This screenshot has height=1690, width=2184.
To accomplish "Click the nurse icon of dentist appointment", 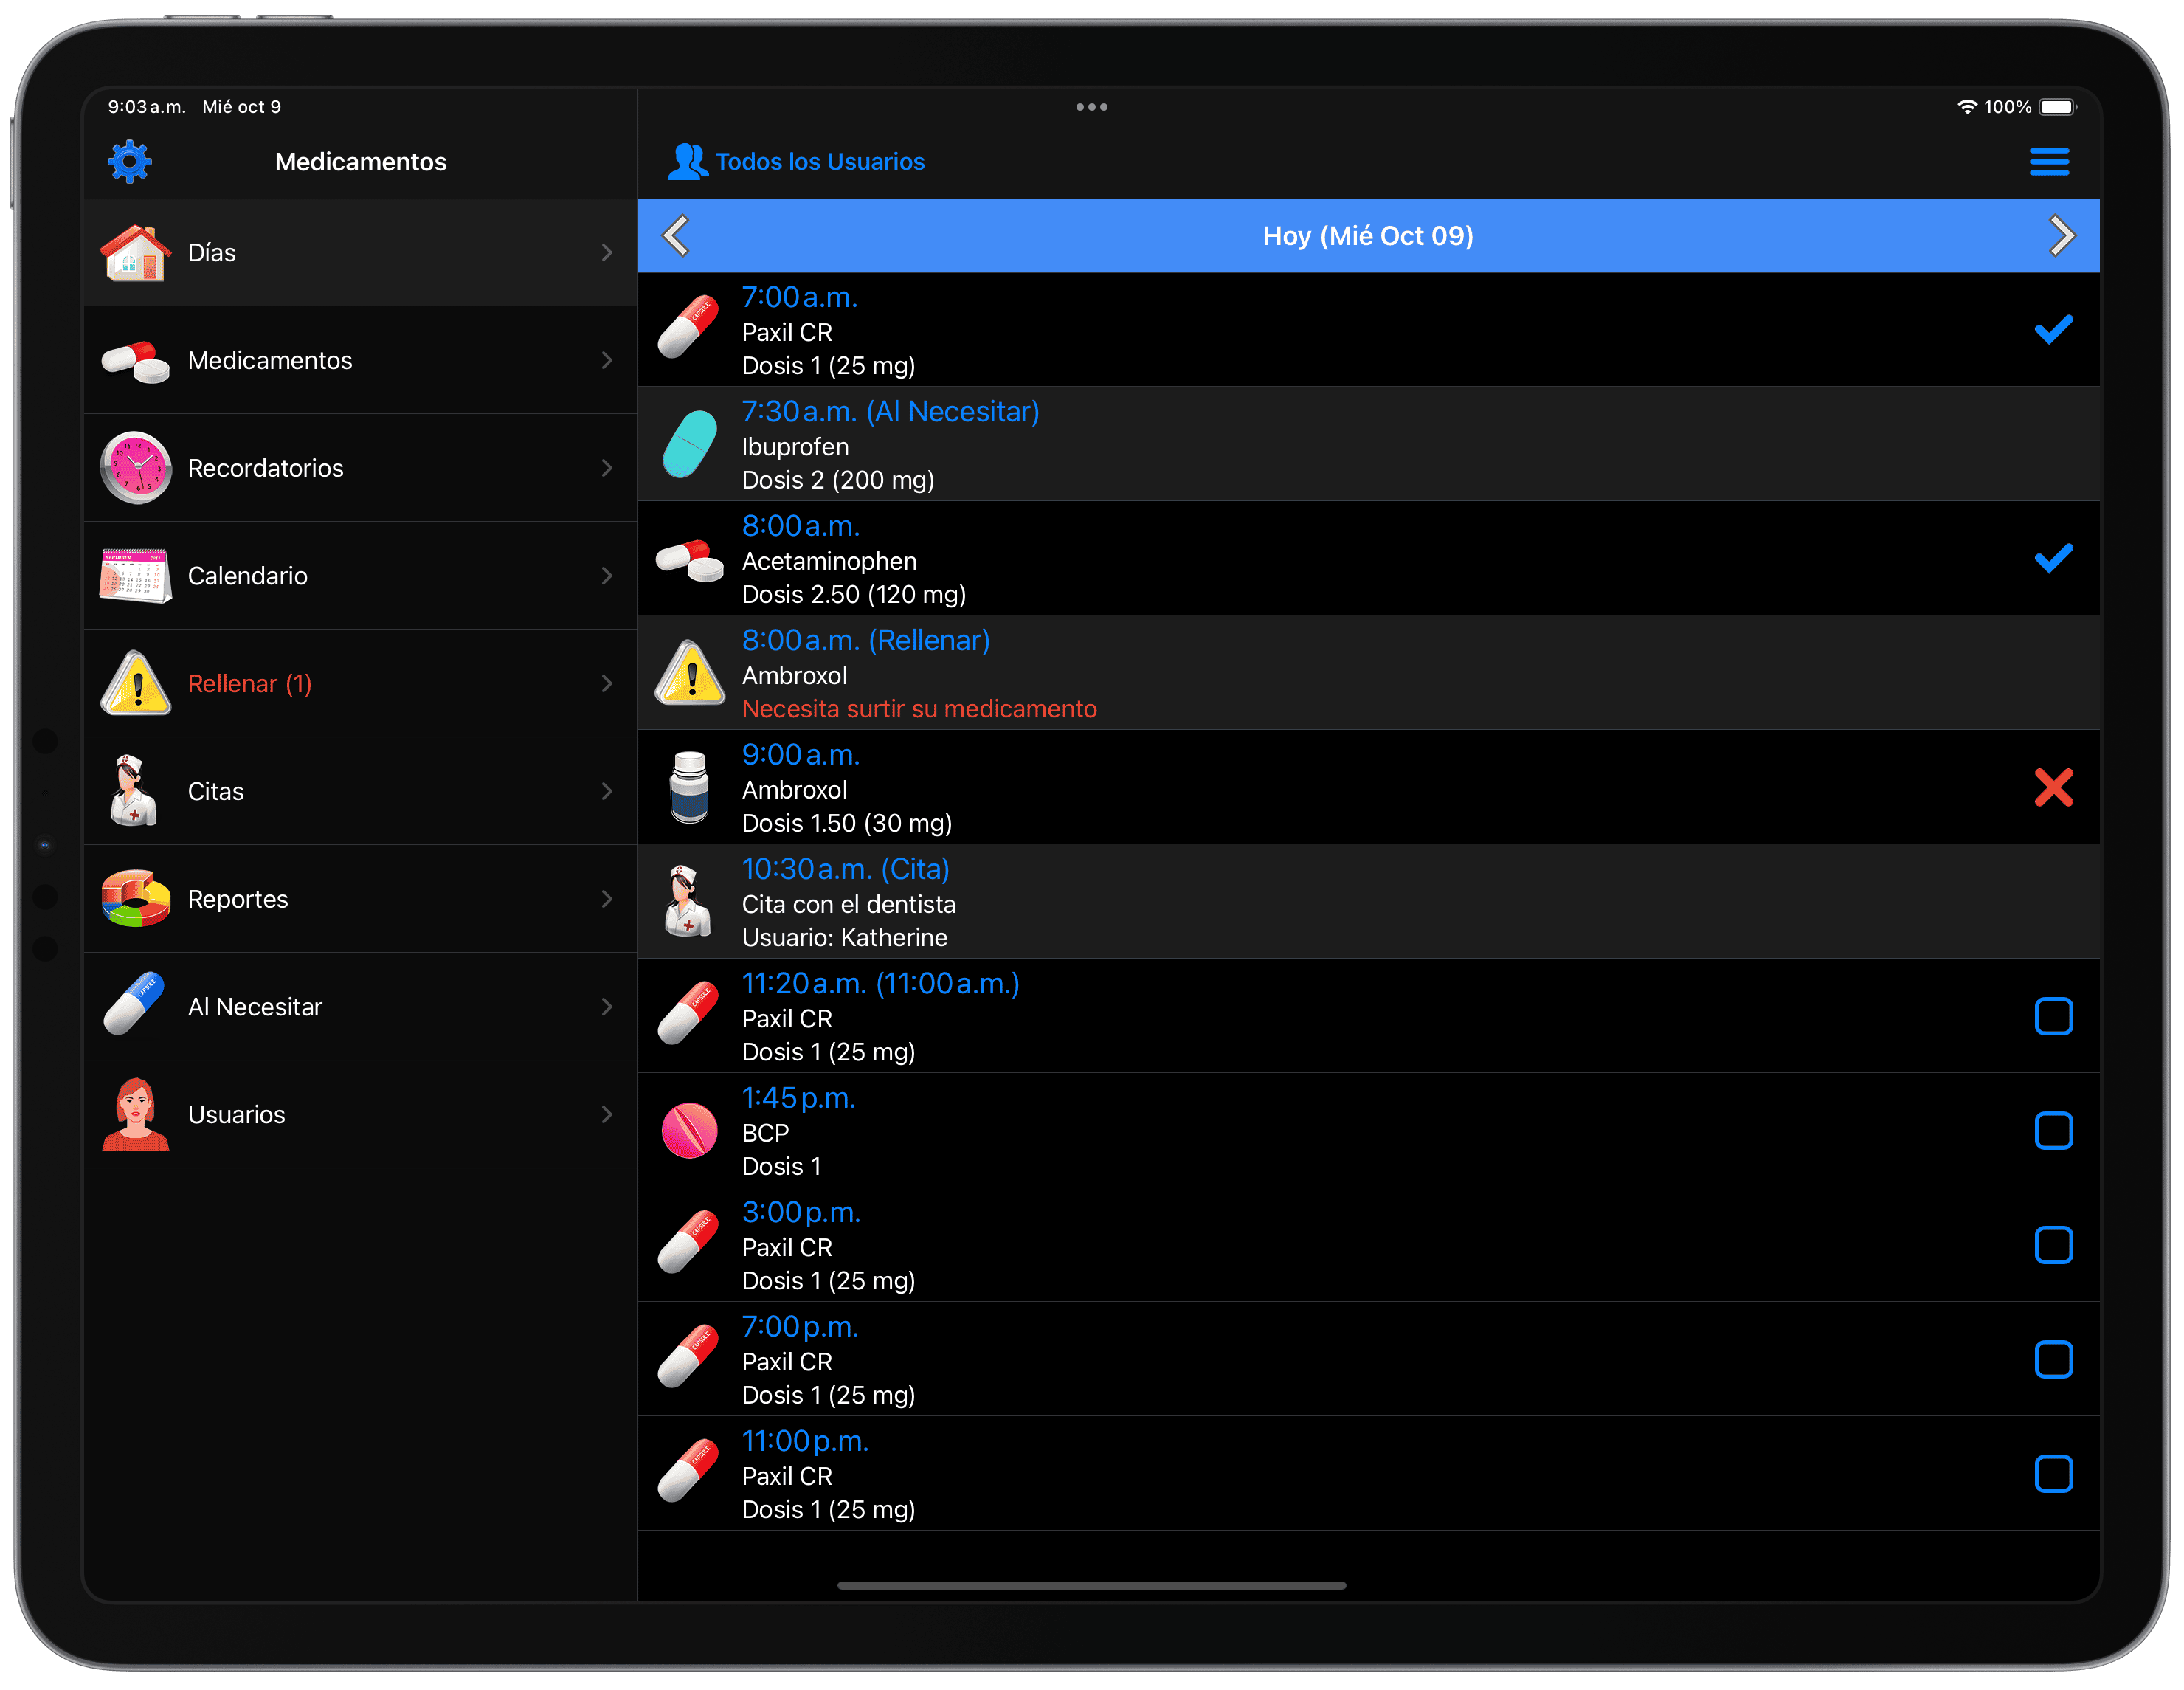I will coord(688,902).
